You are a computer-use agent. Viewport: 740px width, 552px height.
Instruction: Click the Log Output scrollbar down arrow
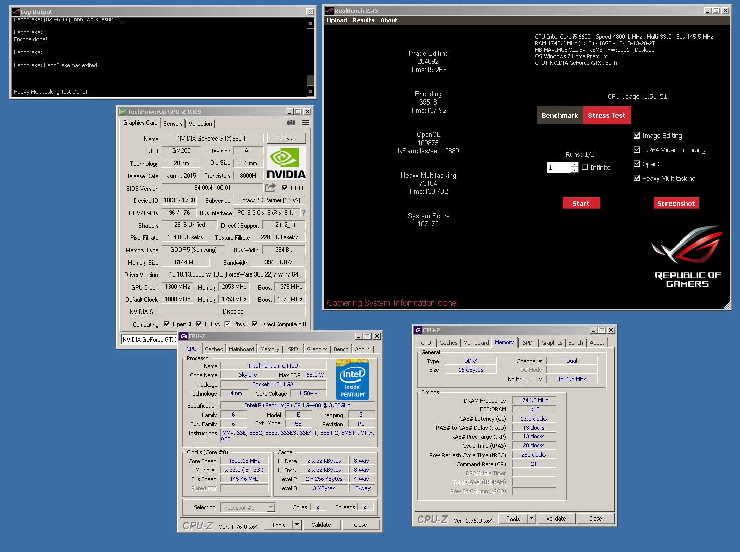pyautogui.click(x=310, y=92)
